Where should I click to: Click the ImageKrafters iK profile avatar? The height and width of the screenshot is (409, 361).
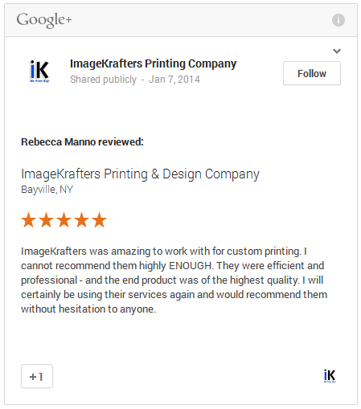pyautogui.click(x=39, y=72)
